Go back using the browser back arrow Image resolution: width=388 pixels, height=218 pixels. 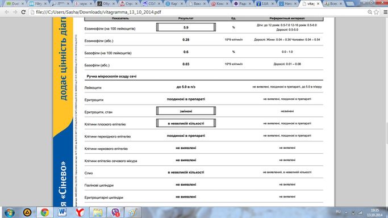pos(7,12)
